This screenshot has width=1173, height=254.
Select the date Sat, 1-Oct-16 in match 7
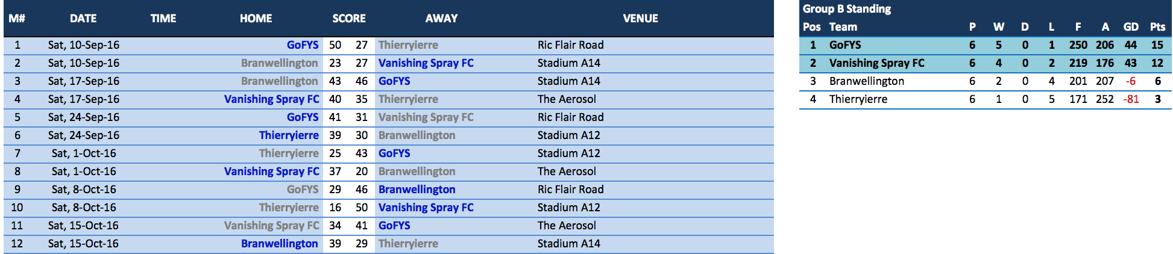(84, 153)
